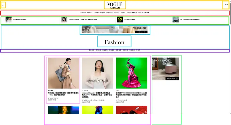Click the first Fashion sub-category link

coord(91,50)
